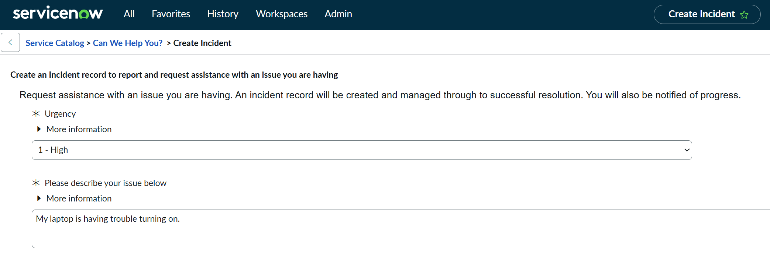Click the asterisk beside Please describe your issue

tap(36, 183)
